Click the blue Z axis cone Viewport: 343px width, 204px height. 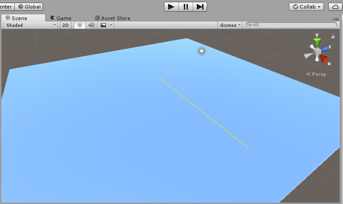[x=324, y=48]
